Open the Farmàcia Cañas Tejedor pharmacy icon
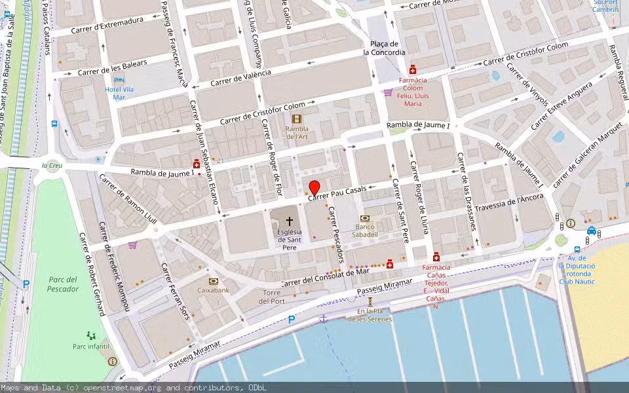 click(x=436, y=257)
